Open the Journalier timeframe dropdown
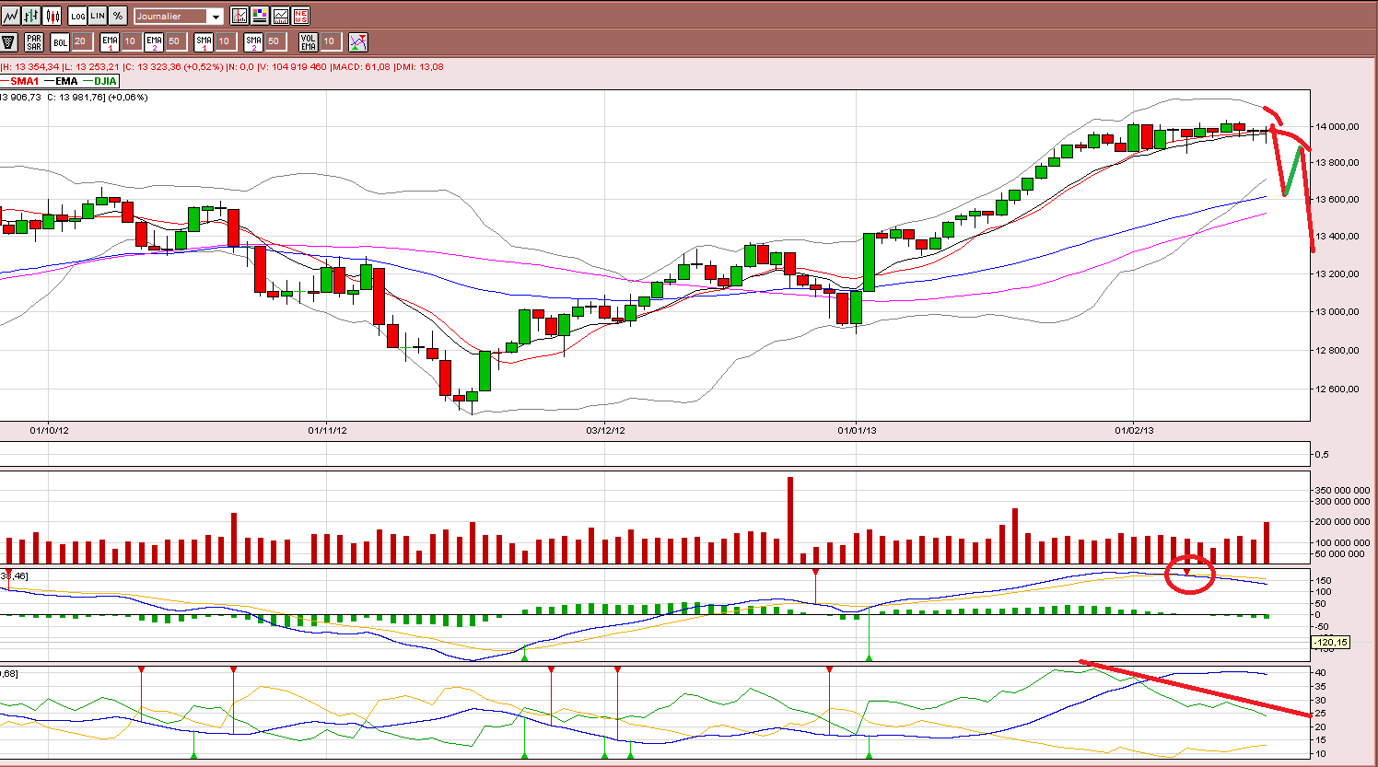The image size is (1378, 767). 179,16
